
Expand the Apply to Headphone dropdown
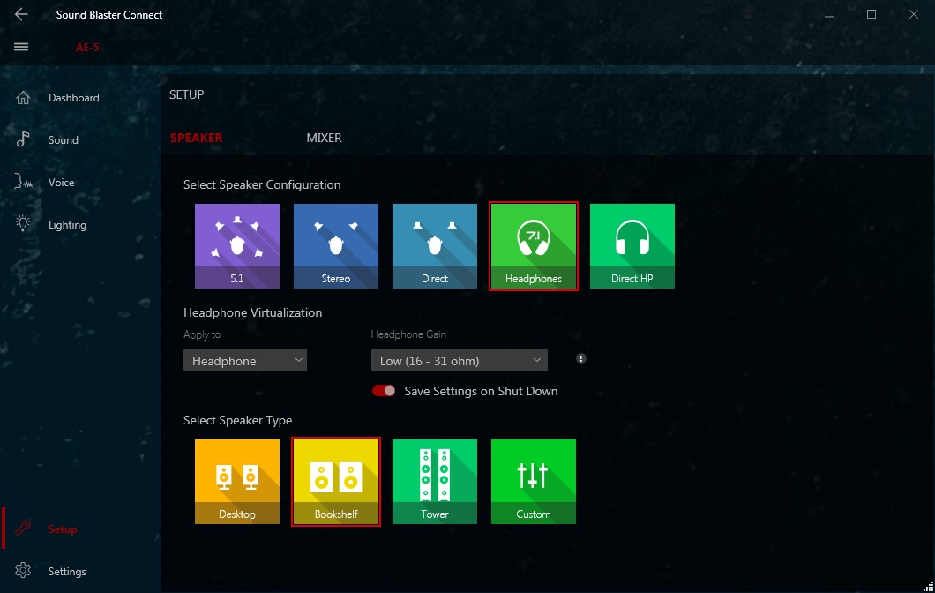pyautogui.click(x=245, y=360)
